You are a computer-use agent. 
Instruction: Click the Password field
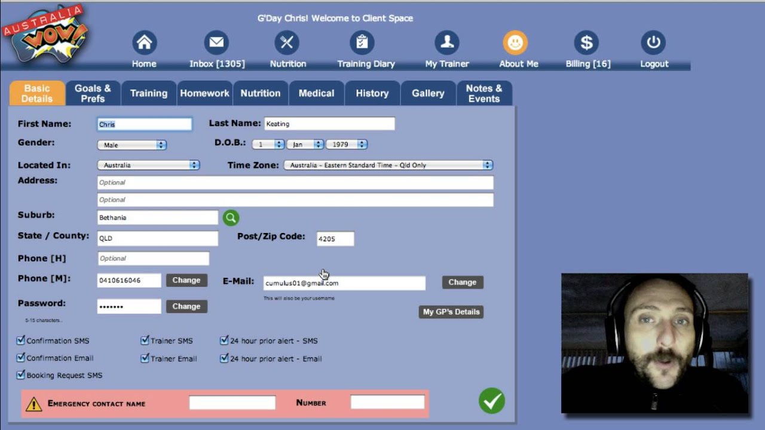point(129,306)
